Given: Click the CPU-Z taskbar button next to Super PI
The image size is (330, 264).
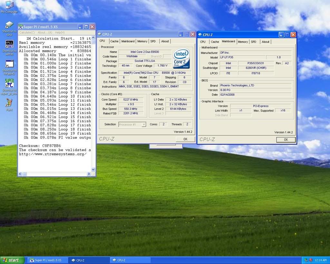Looking at the screenshot, I should click(x=89, y=260).
